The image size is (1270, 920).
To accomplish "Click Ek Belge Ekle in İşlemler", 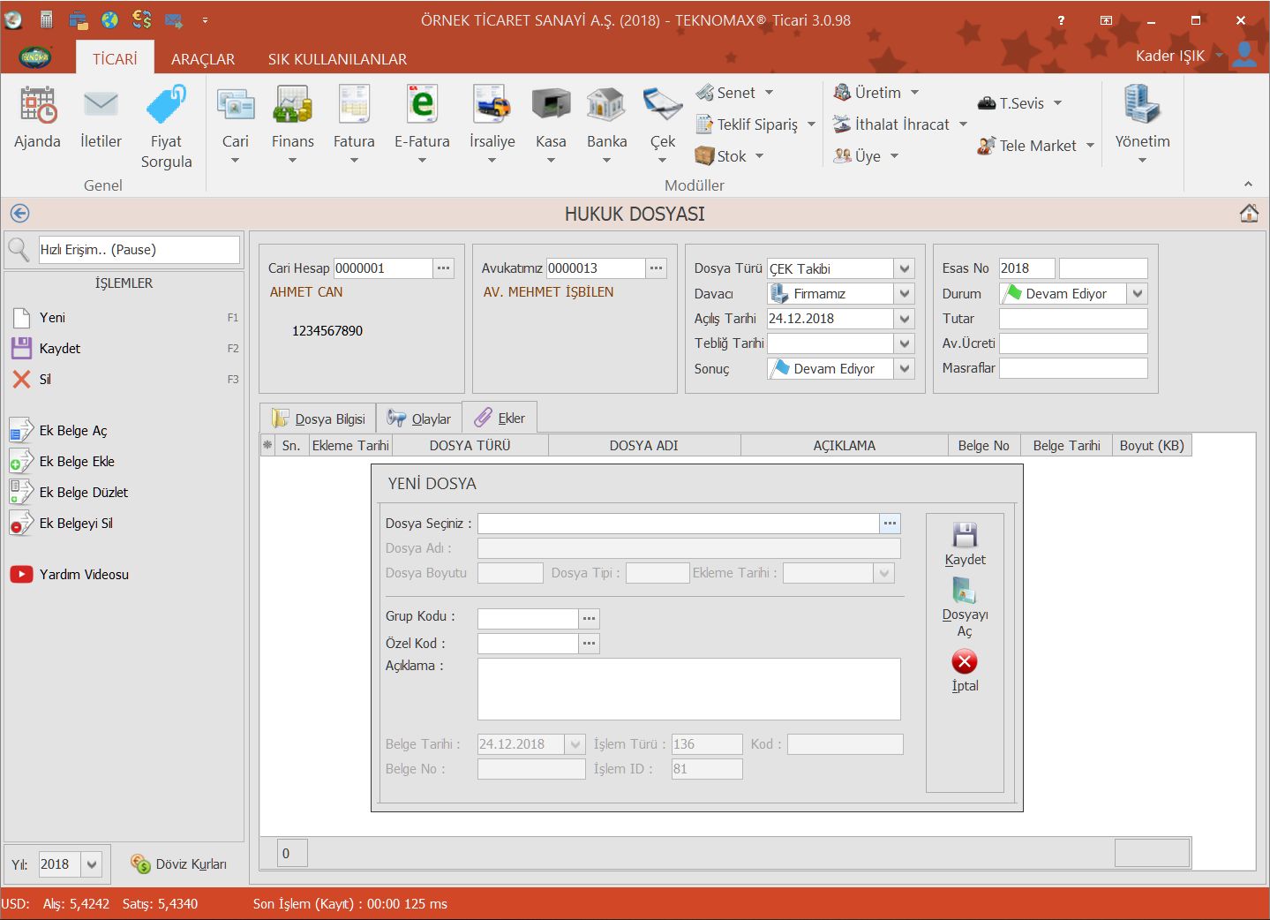I will [77, 462].
